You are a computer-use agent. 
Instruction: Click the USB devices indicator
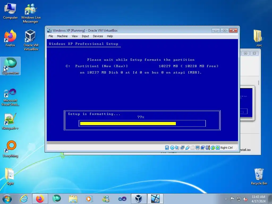pyautogui.click(x=187, y=148)
